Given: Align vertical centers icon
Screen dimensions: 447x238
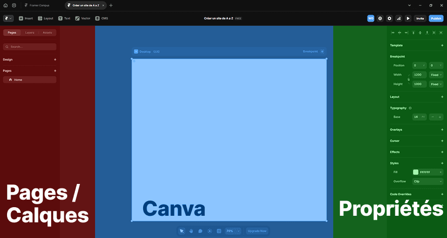Looking at the screenshot, I should coord(420,33).
